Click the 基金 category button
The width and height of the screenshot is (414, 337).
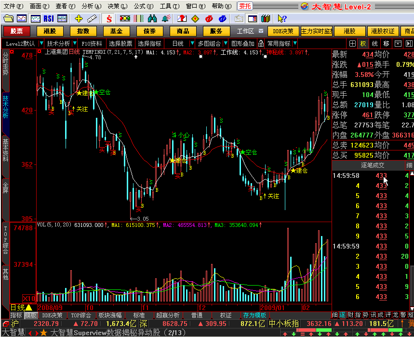(x=117, y=31)
